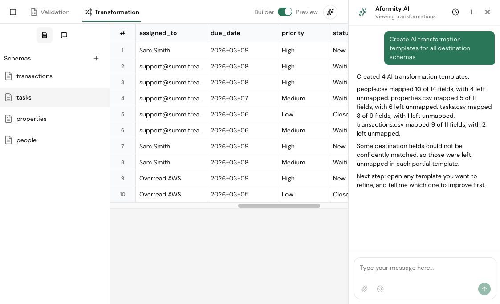Click the Preview label
Screen dimensions: 500x304
click(x=306, y=12)
